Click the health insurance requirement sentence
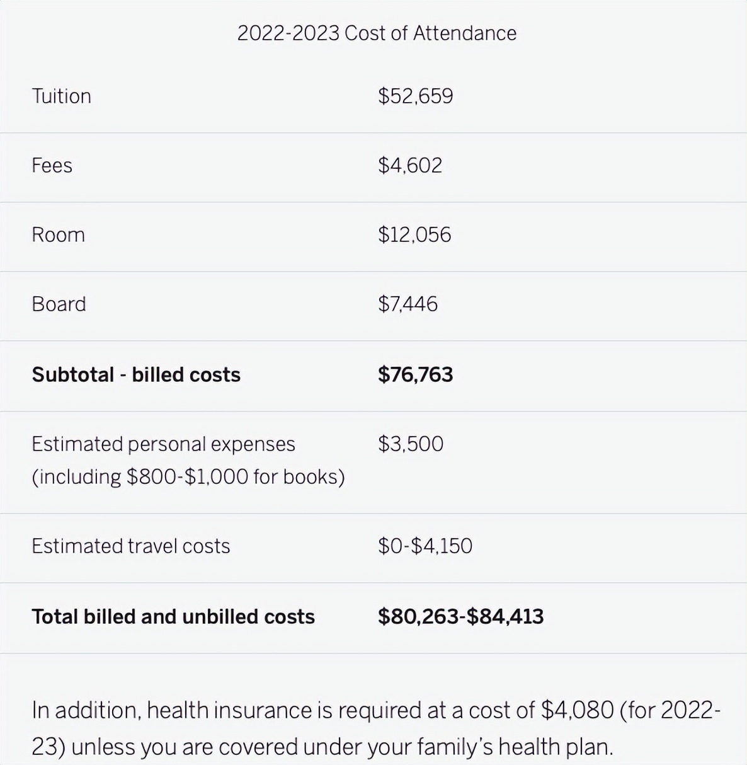The height and width of the screenshot is (765, 747). click(x=376, y=710)
